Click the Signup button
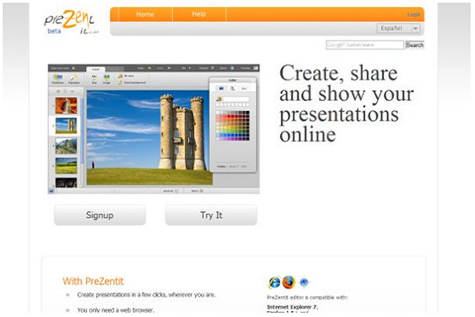This screenshot has width=475, height=317. 100,215
